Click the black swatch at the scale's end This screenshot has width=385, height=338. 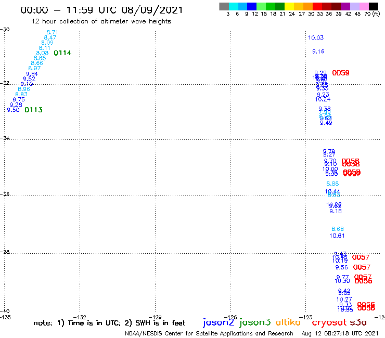(x=374, y=6)
